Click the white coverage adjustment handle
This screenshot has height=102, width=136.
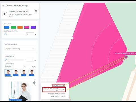click(x=72, y=38)
